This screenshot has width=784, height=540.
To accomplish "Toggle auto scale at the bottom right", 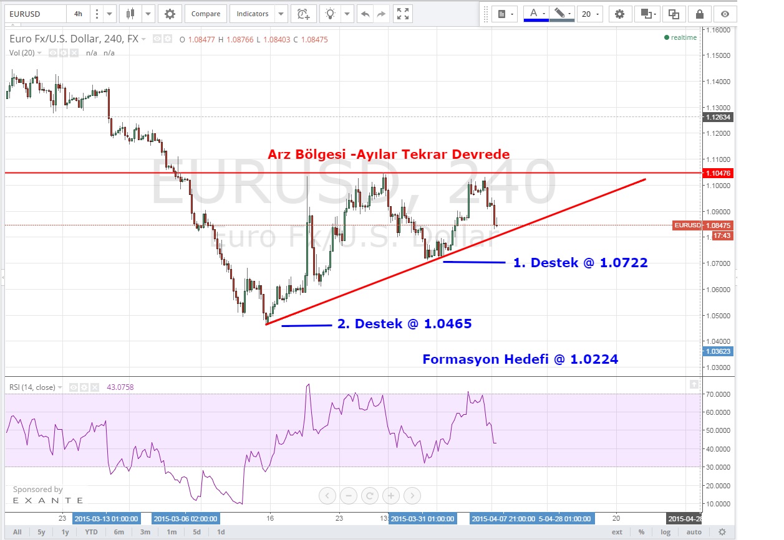I will [x=694, y=532].
